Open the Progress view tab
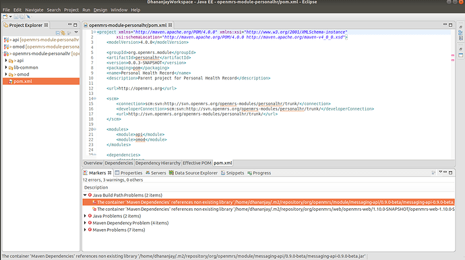 [x=259, y=173]
